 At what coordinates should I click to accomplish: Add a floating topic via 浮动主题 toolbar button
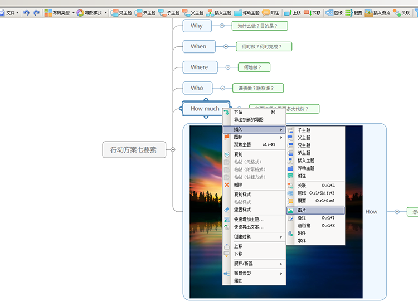click(247, 12)
